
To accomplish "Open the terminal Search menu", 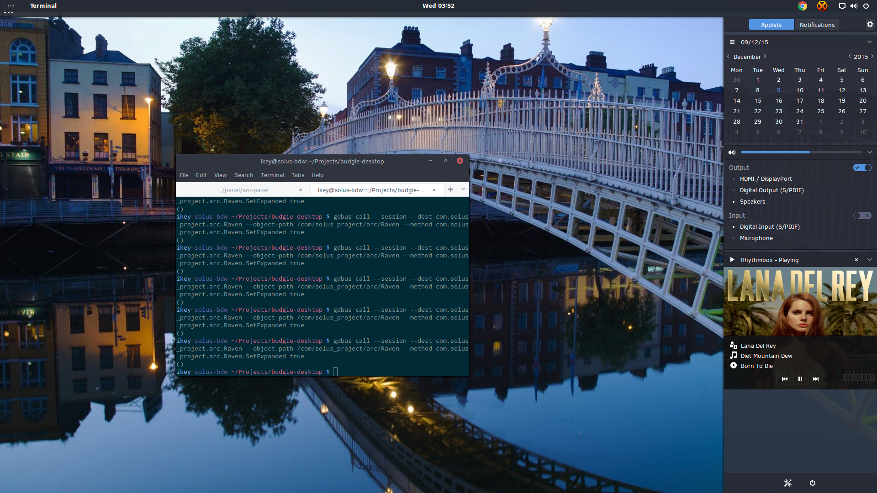I will pyautogui.click(x=243, y=175).
